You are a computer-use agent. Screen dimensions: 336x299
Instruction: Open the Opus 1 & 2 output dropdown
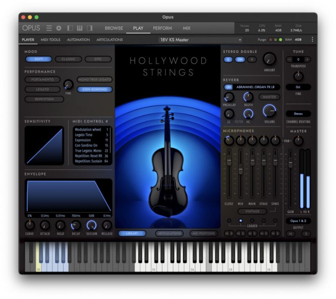tap(298, 221)
